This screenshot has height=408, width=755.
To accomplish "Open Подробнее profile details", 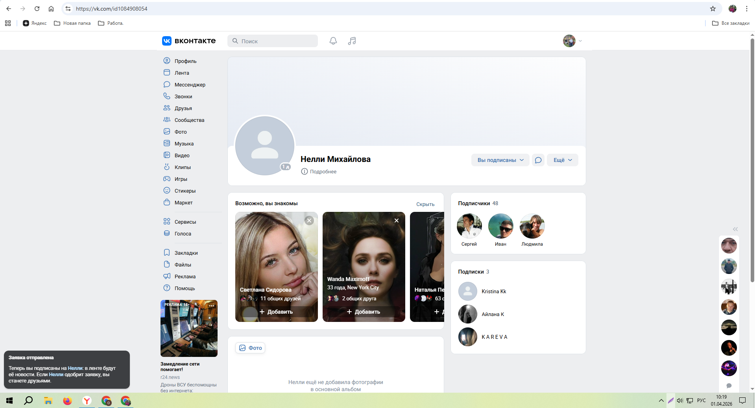I will pos(319,171).
